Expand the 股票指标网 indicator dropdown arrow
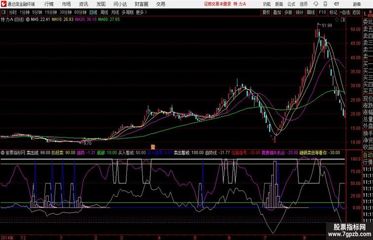The height and width of the screenshot is (240, 373). point(3,153)
